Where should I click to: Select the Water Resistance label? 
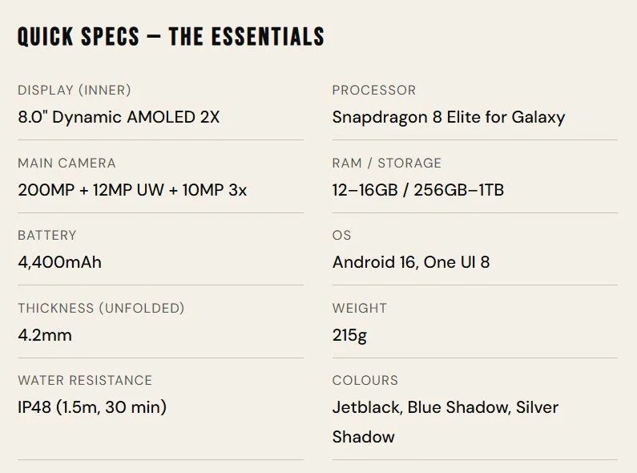click(85, 380)
